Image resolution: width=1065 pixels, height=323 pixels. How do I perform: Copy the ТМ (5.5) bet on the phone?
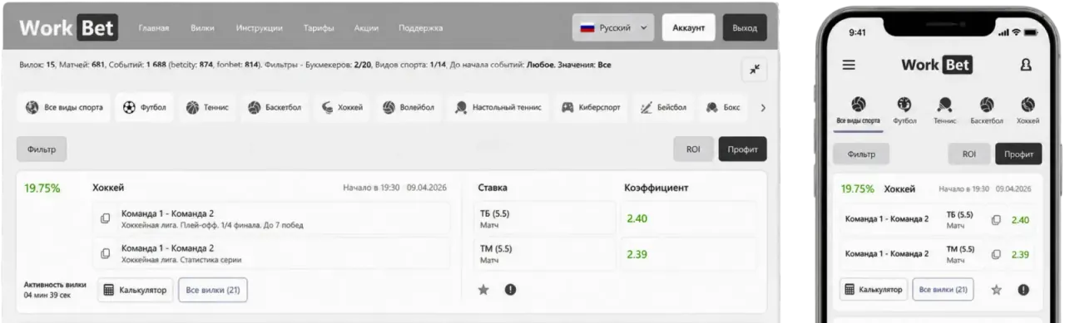(996, 254)
